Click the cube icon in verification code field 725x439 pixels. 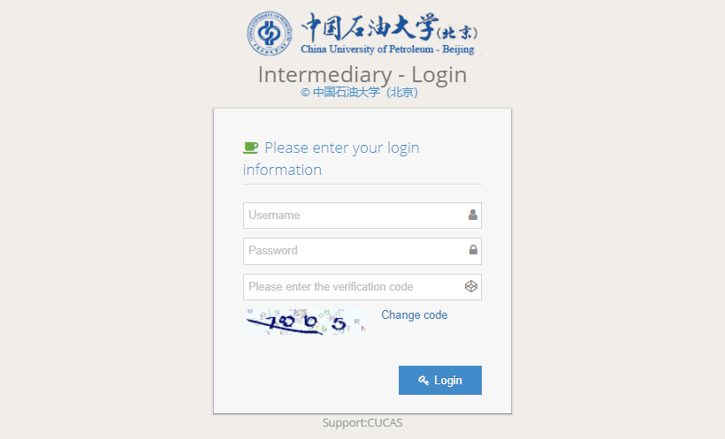(x=470, y=286)
